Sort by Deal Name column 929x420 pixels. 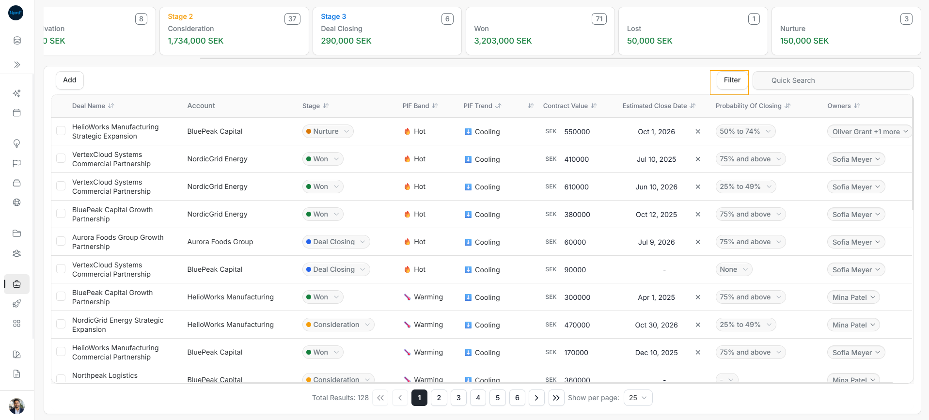pyautogui.click(x=111, y=106)
